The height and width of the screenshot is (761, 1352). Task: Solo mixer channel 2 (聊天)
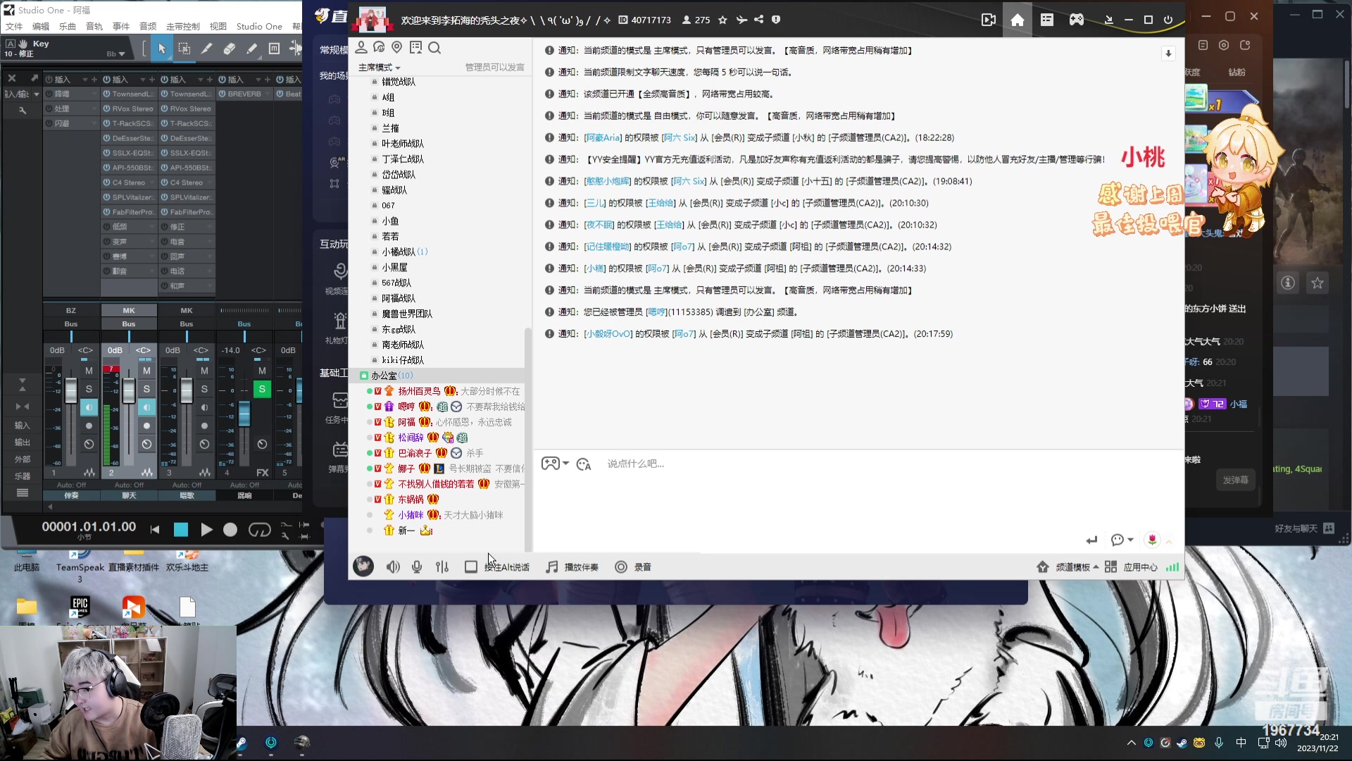click(146, 389)
